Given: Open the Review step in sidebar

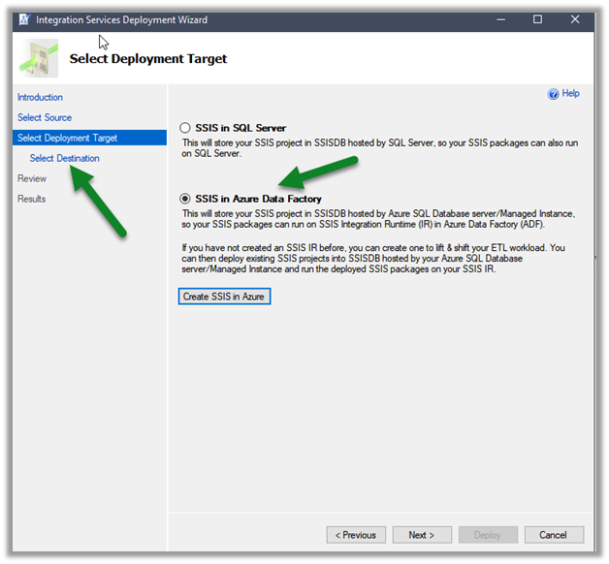Looking at the screenshot, I should coord(32,179).
